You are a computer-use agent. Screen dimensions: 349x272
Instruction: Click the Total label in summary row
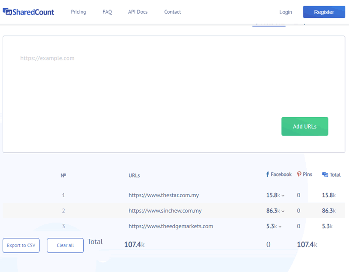click(x=95, y=242)
